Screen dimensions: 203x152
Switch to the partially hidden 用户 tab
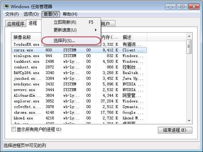tap(108, 24)
